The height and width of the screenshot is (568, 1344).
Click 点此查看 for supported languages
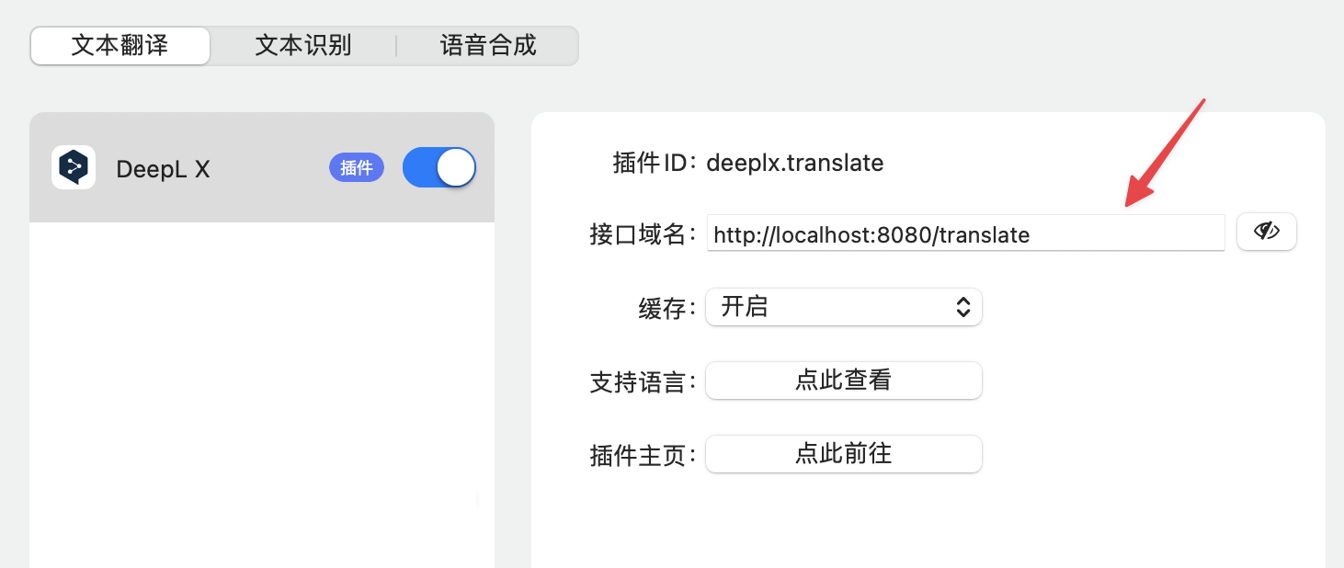[x=844, y=381]
